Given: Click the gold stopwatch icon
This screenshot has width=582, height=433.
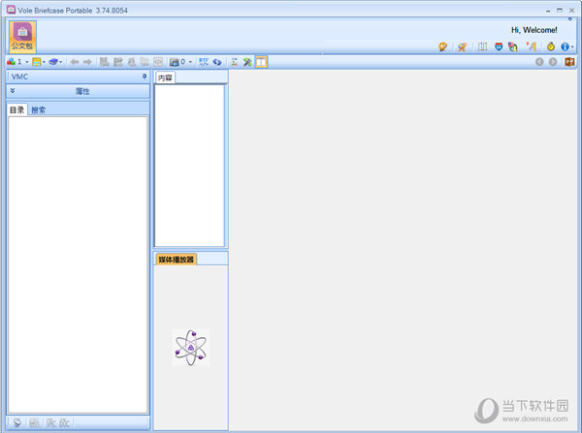Looking at the screenshot, I should coord(550,46).
